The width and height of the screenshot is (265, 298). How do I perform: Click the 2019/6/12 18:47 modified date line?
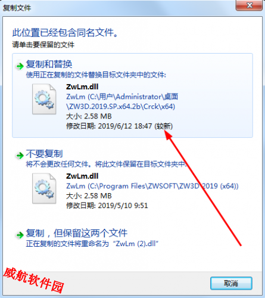pyautogui.click(x=119, y=126)
